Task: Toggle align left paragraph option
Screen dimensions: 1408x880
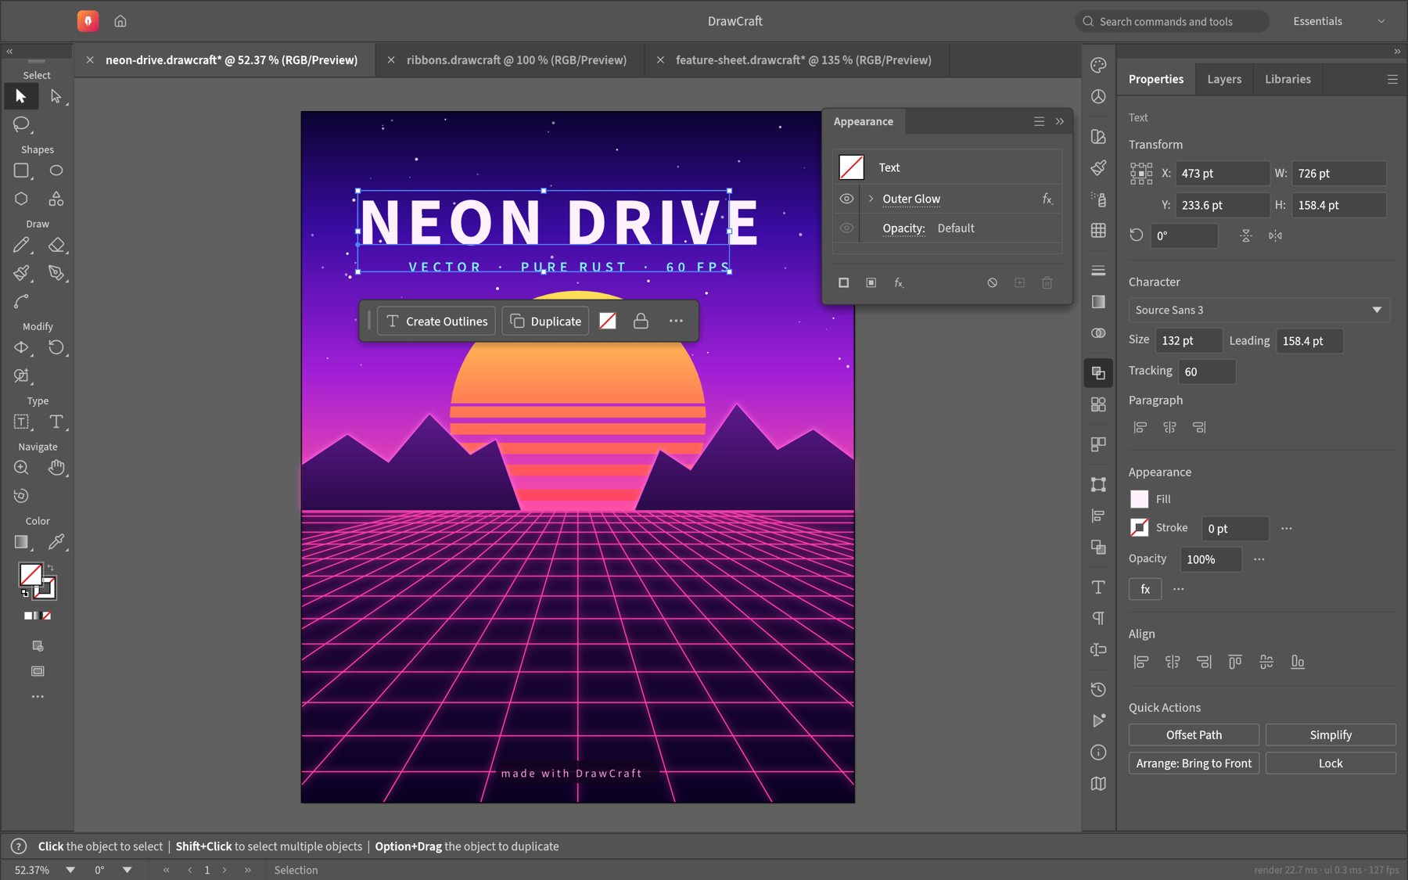Action: pyautogui.click(x=1140, y=427)
